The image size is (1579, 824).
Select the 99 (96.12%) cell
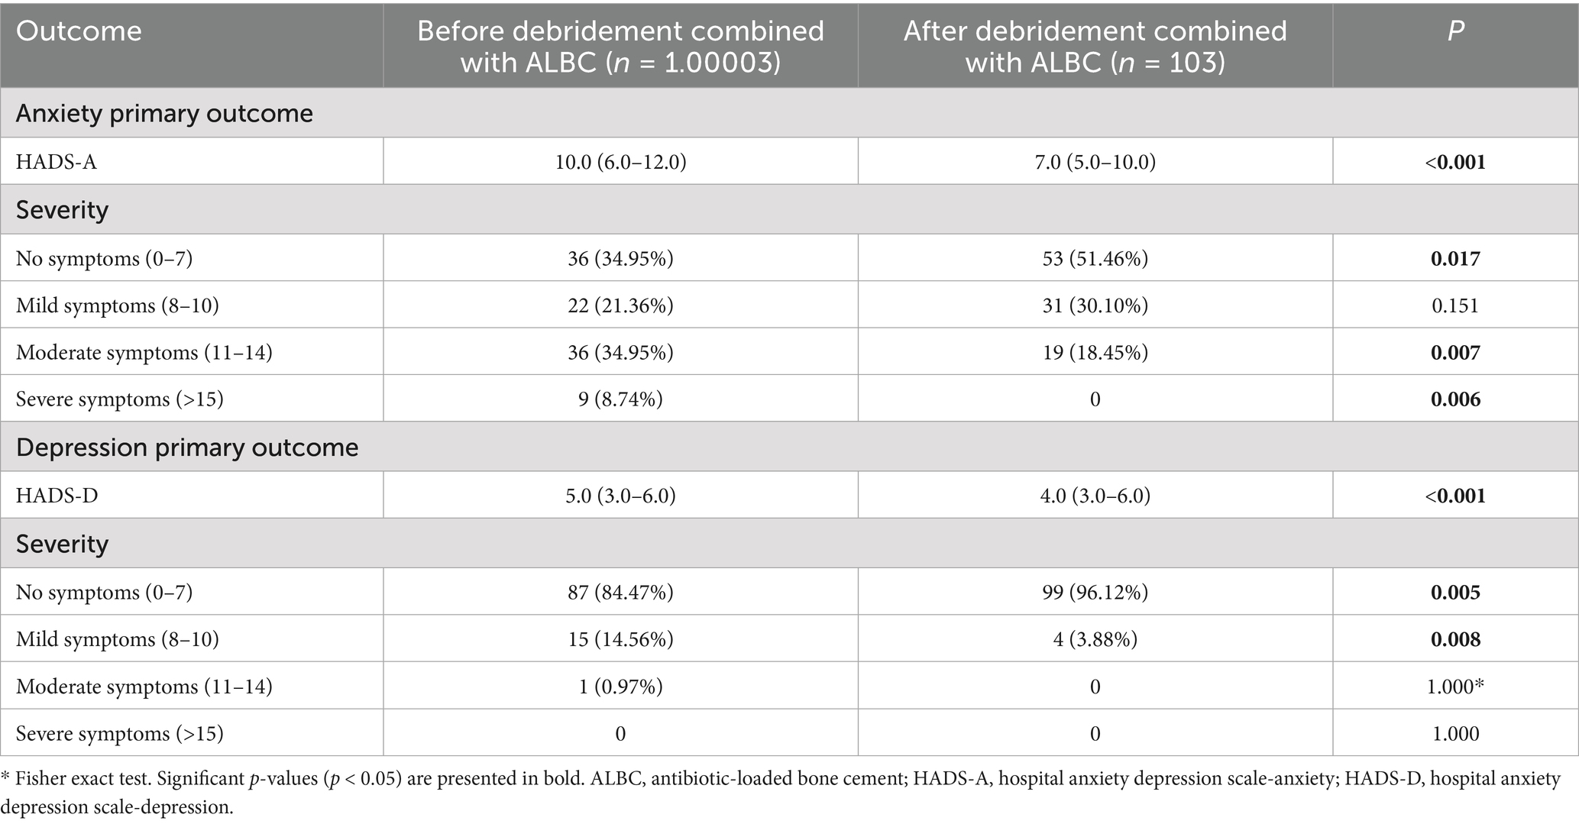(1095, 593)
